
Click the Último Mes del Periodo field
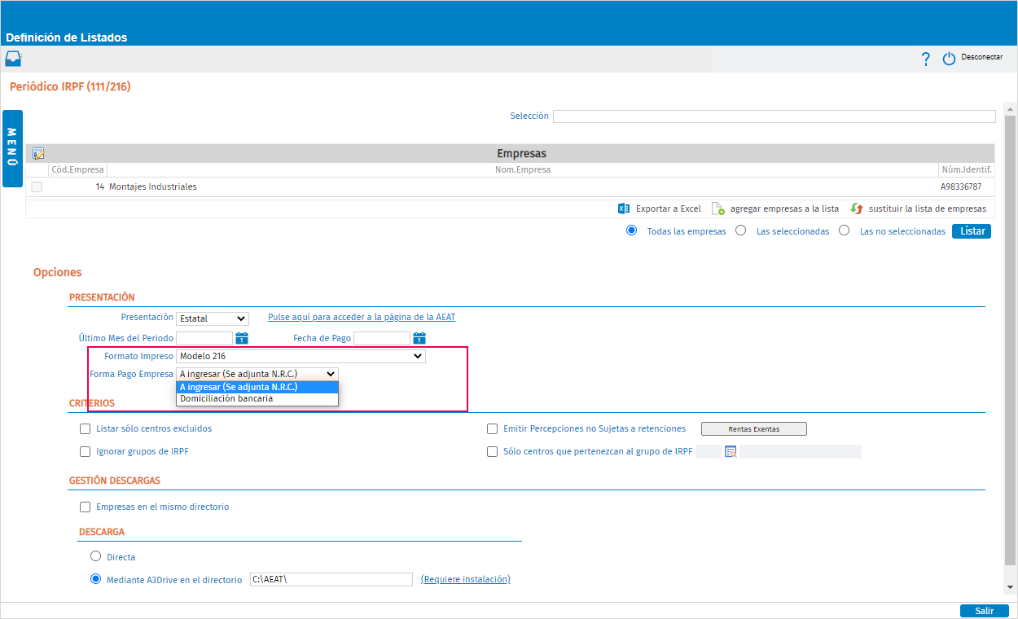204,338
